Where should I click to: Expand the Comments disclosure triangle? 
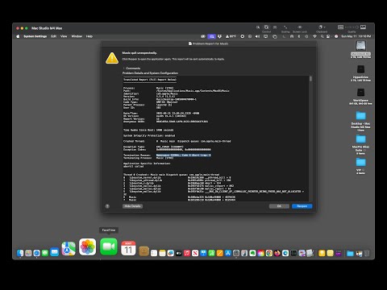click(123, 68)
